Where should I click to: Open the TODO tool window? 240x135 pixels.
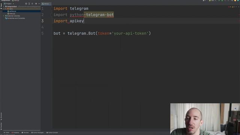coord(7,132)
